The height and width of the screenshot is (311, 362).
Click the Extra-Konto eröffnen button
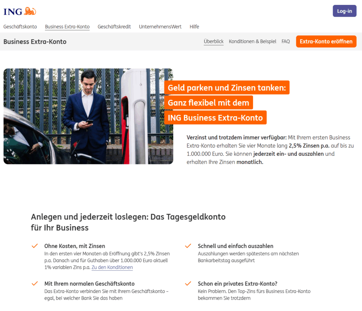tap(326, 41)
